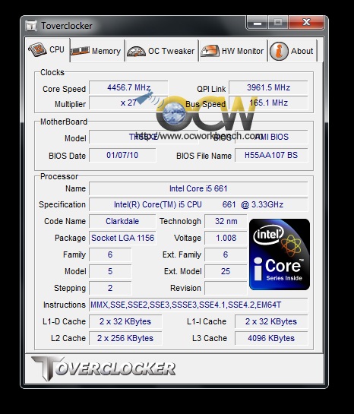Close the Toverclocker window
Viewport: 354px width, 414px height.
(x=306, y=22)
